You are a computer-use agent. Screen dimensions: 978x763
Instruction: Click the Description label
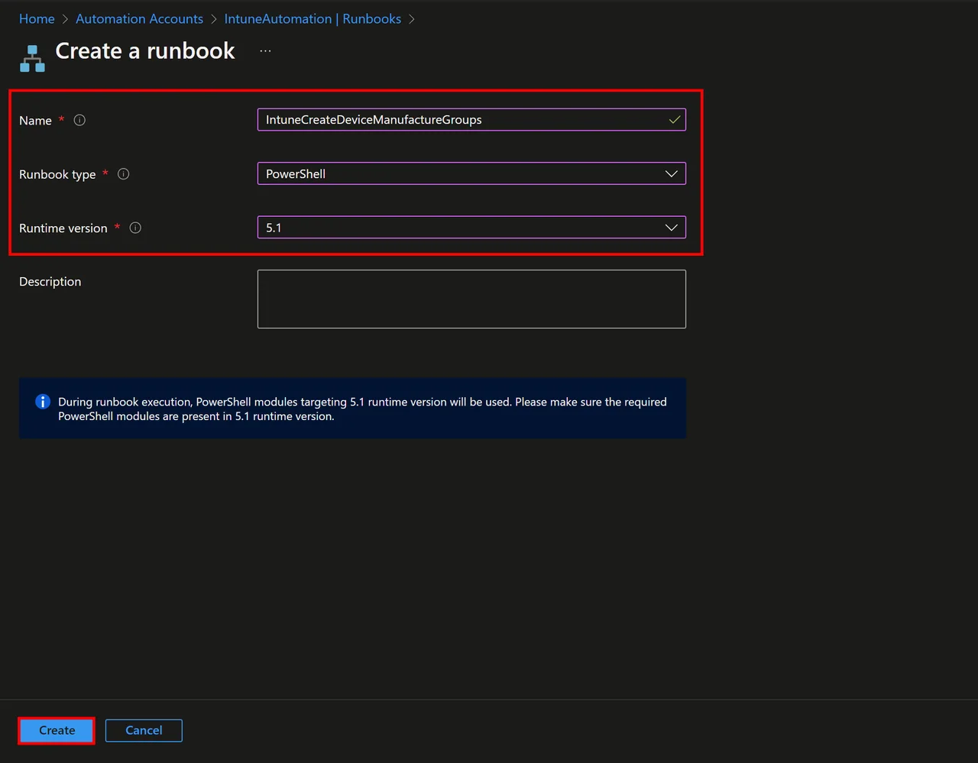[50, 282]
